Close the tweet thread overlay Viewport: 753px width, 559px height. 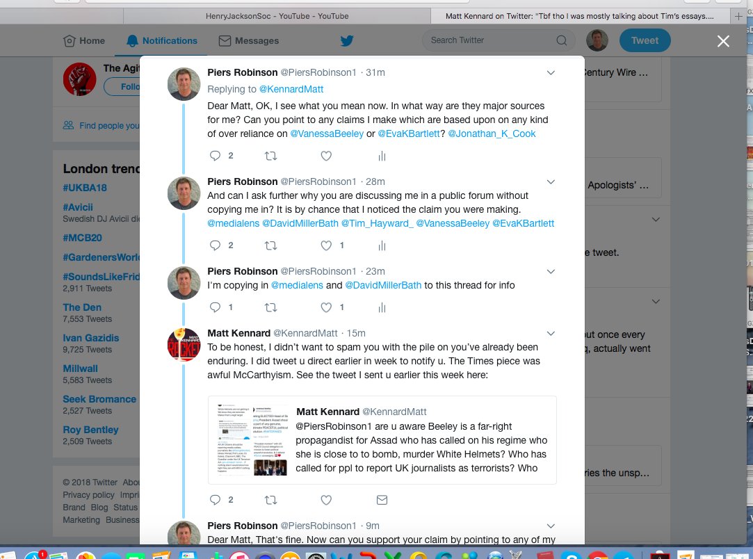(x=723, y=41)
